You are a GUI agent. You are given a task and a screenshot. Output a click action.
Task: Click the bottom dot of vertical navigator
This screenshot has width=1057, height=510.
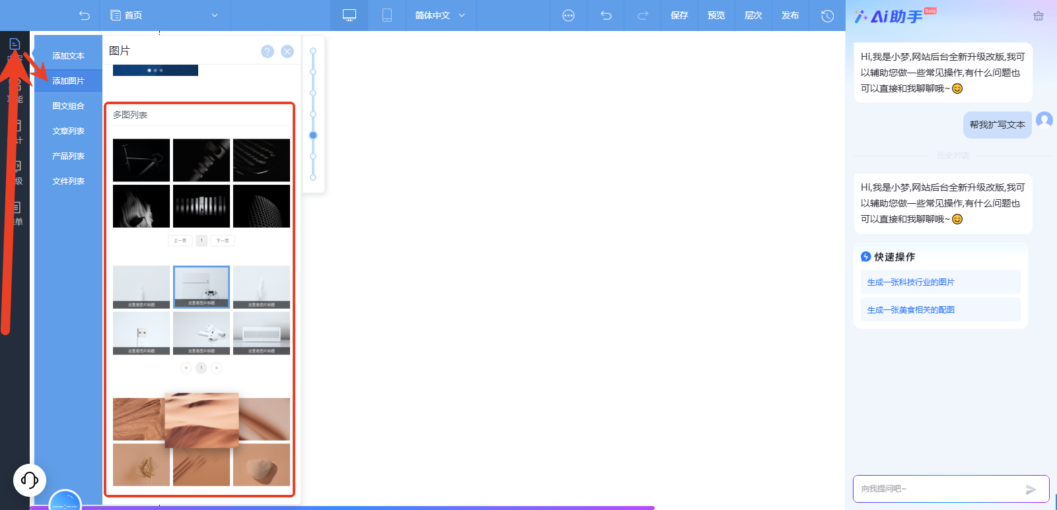click(313, 177)
